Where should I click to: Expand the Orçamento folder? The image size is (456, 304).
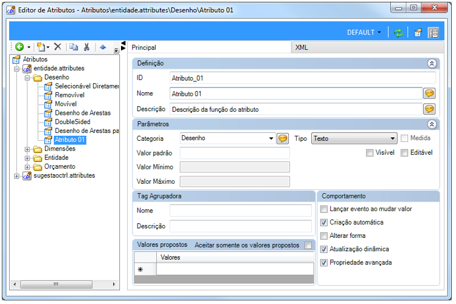coord(27,167)
